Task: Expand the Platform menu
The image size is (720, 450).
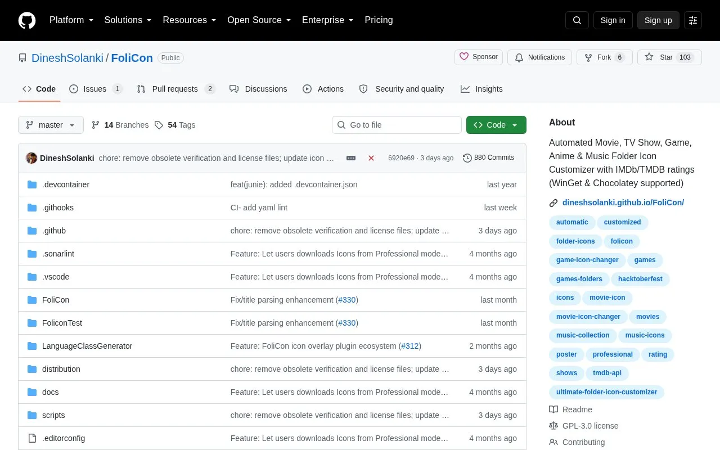Action: tap(71, 20)
